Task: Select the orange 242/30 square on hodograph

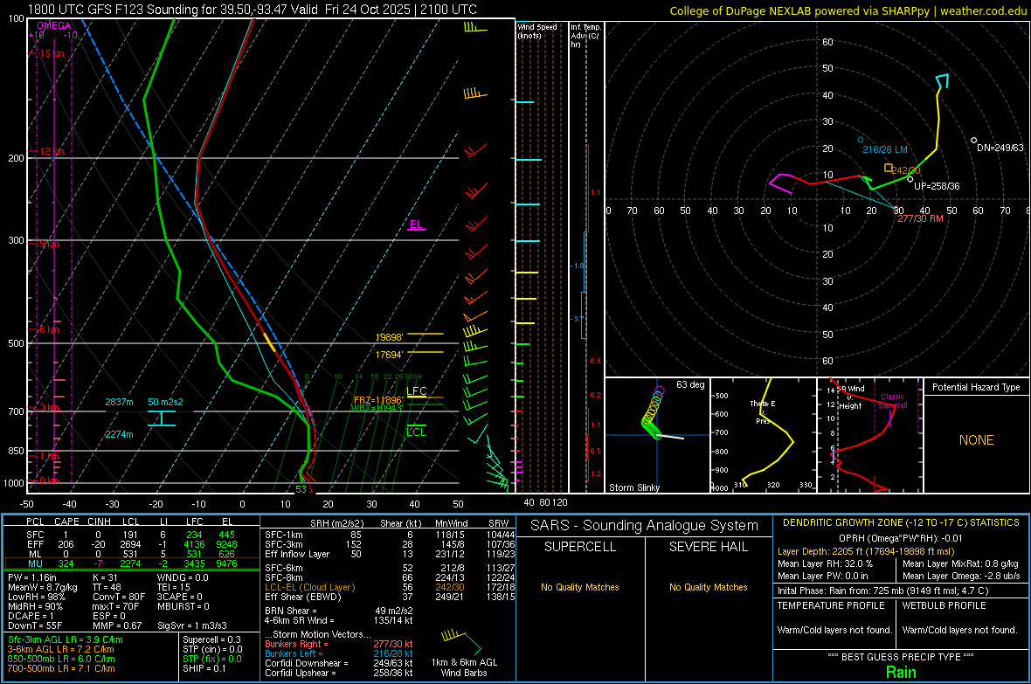Action: point(889,168)
